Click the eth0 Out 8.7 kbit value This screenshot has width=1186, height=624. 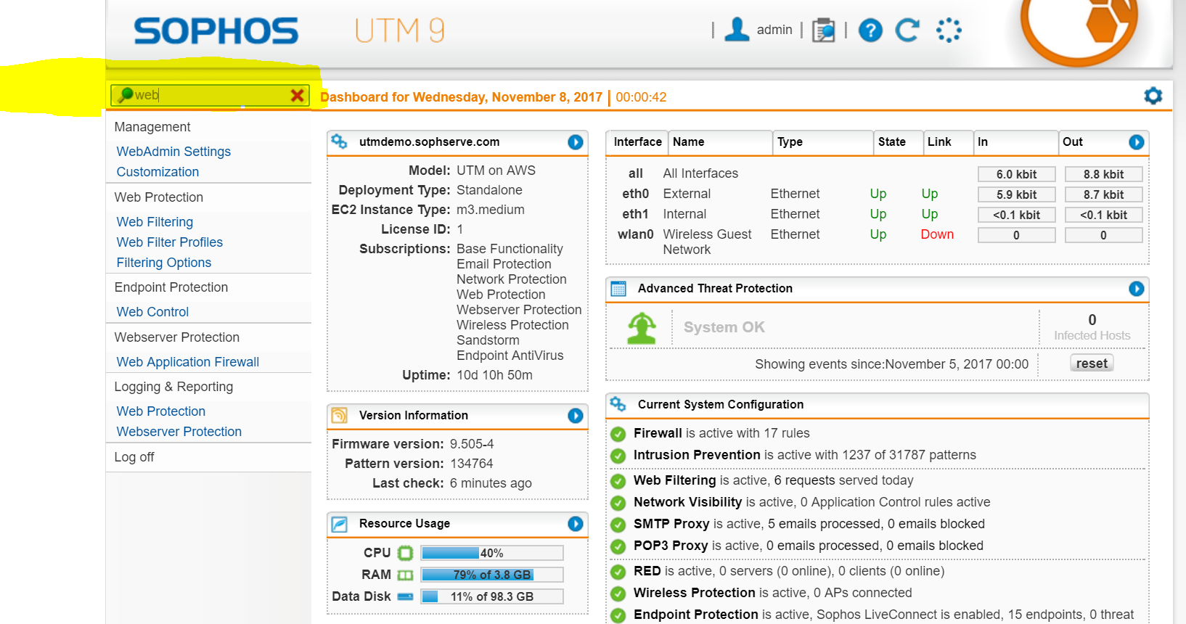click(1103, 194)
